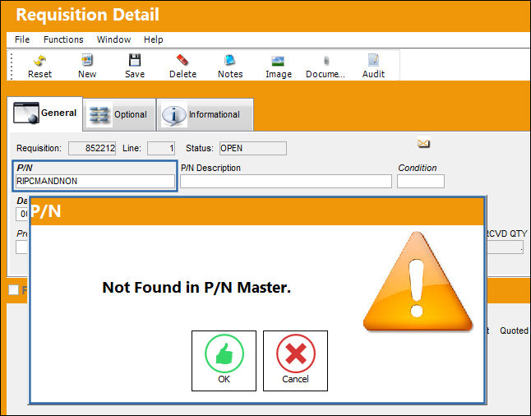This screenshot has height=416, width=531.
Task: Click the email envelope icon
Action: pyautogui.click(x=423, y=143)
